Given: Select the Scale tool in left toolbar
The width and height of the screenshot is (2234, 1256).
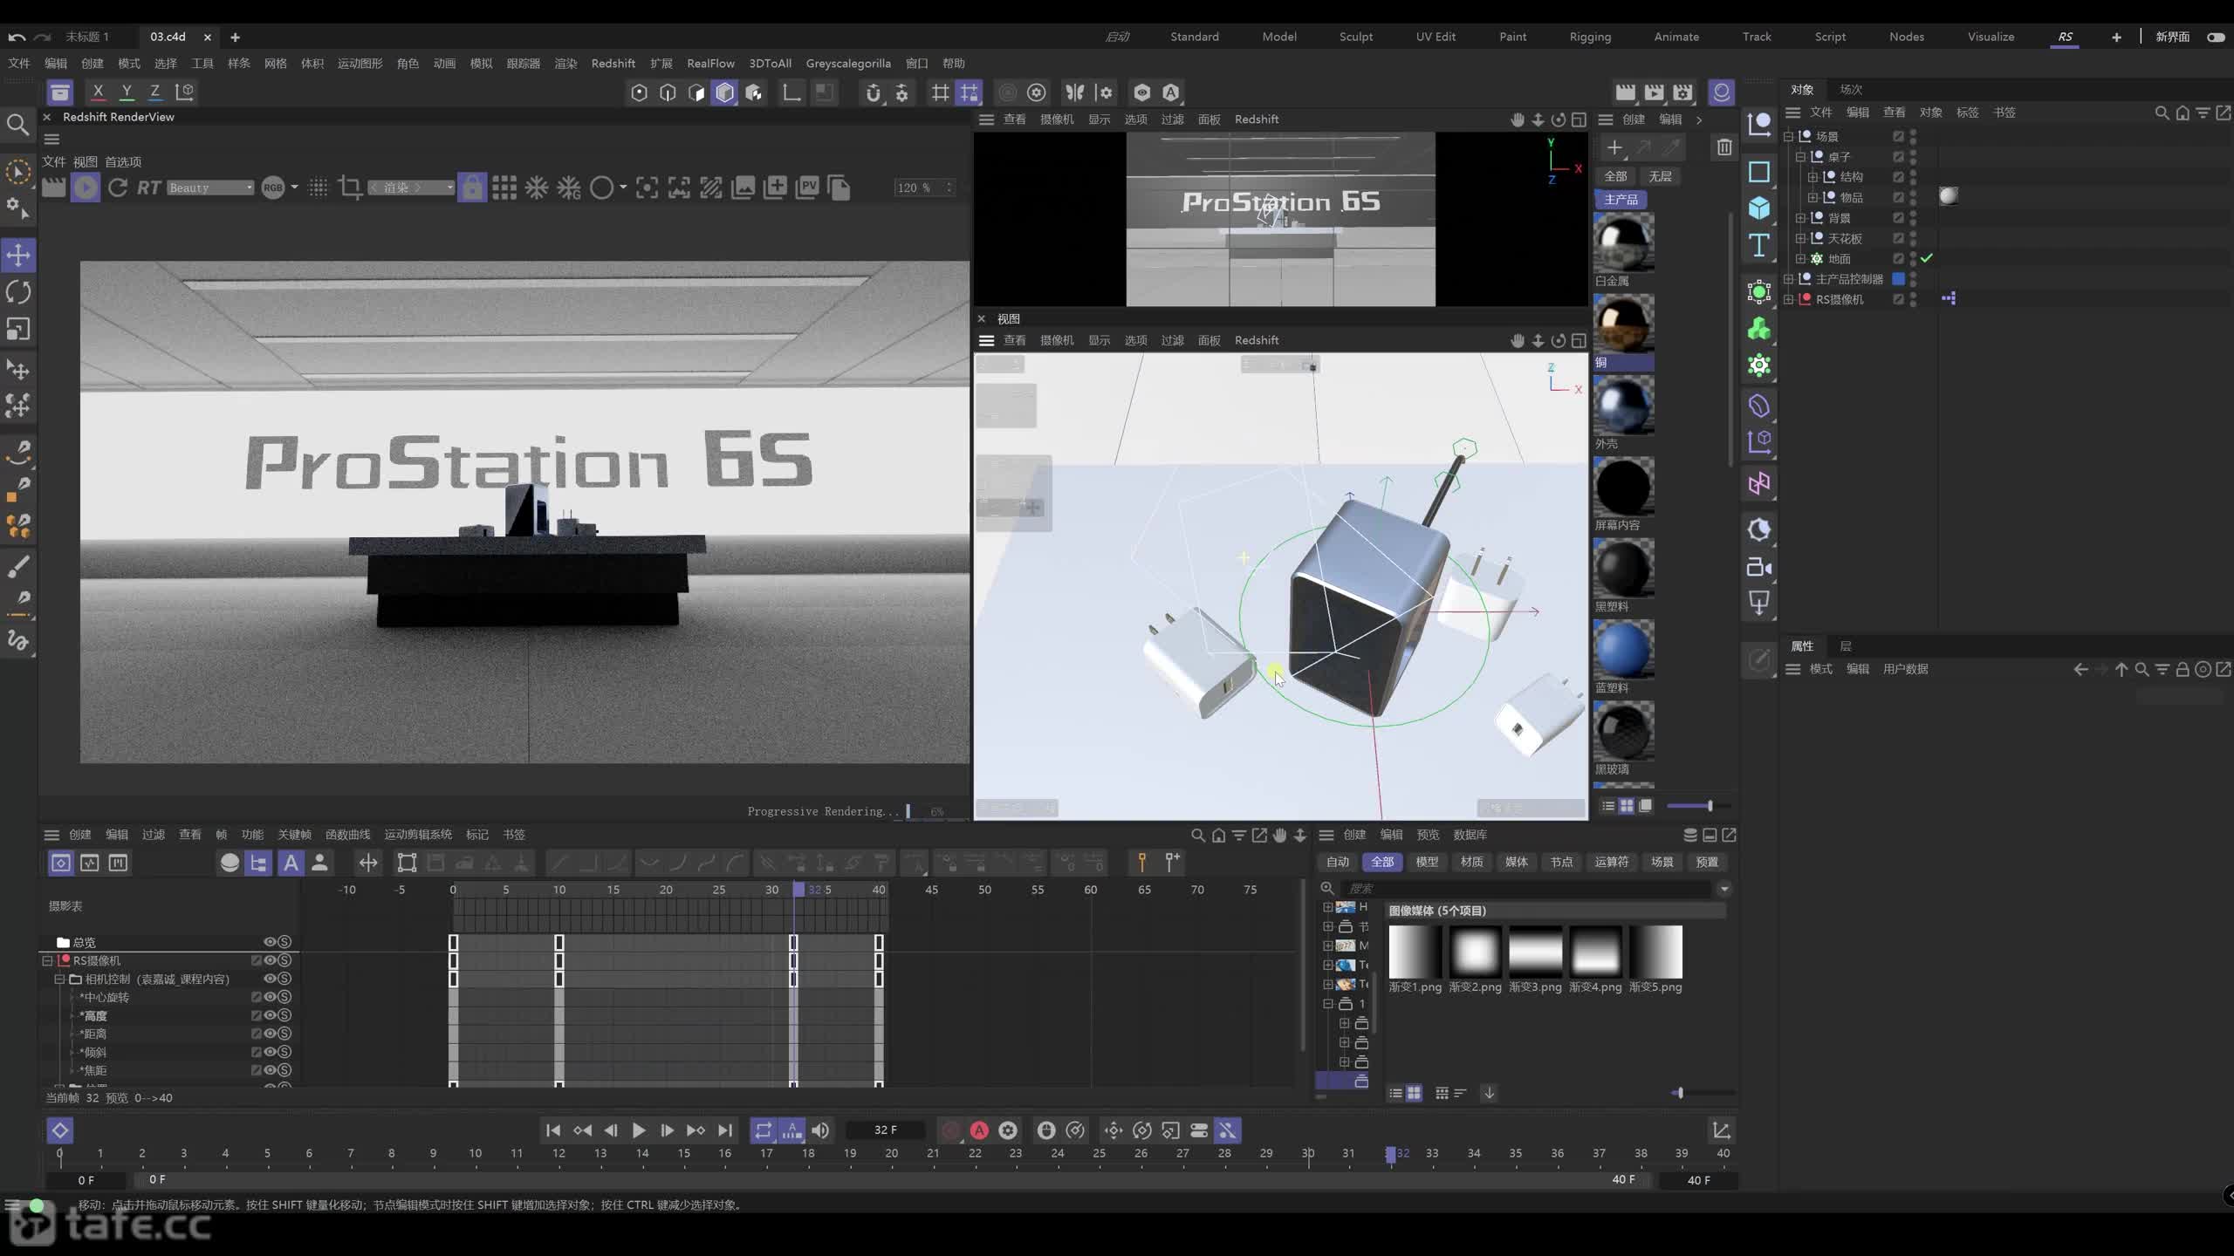Looking at the screenshot, I should coord(18,329).
